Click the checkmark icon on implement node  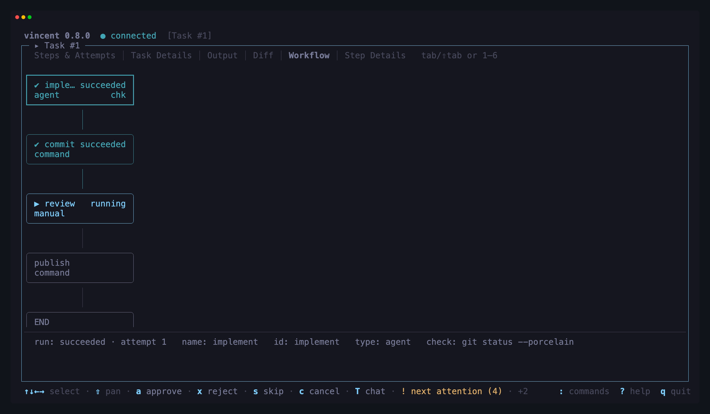[x=37, y=85]
